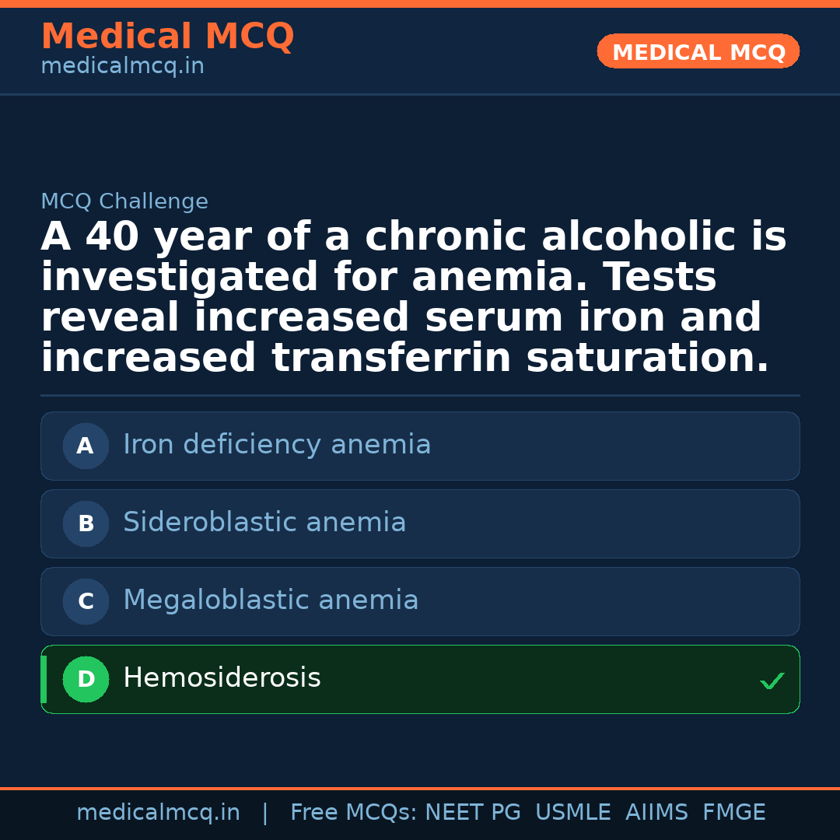Open the medicalmcq.in link in the footer

[158, 813]
